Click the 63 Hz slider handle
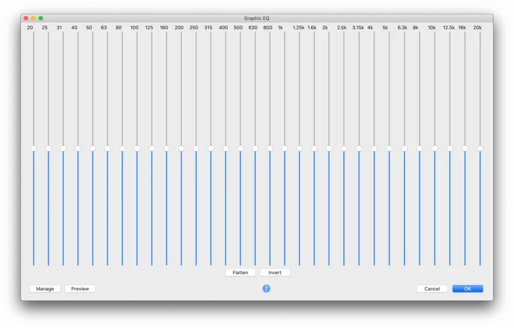The image size is (514, 328). [107, 149]
